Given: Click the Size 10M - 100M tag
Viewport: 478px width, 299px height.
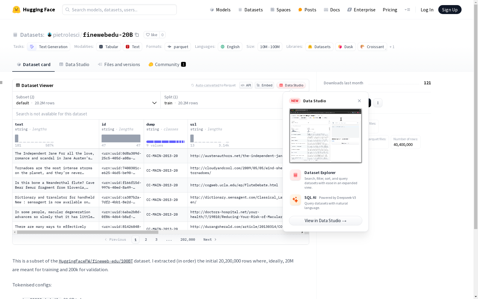Looking at the screenshot, I should (x=270, y=47).
